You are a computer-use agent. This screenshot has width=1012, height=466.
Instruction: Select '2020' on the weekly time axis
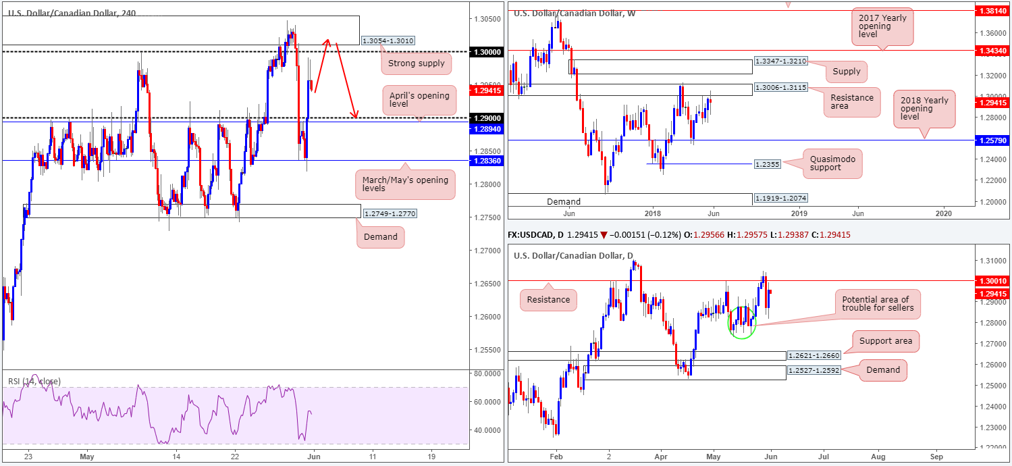tap(944, 213)
